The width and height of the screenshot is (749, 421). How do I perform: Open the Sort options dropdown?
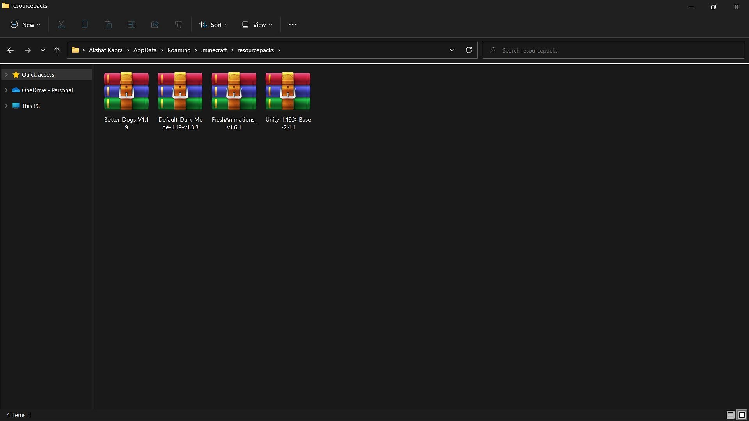coord(214,25)
